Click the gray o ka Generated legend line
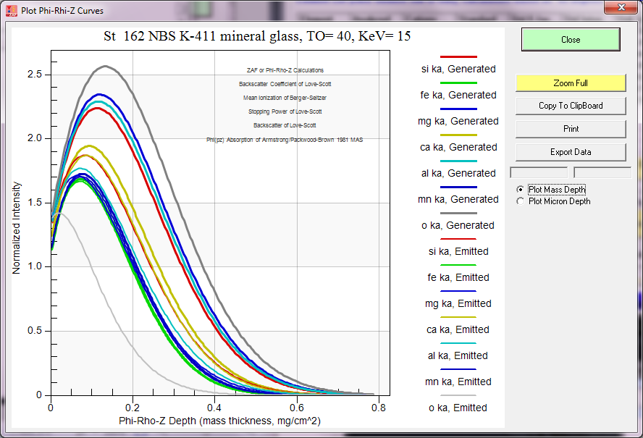 pyautogui.click(x=458, y=213)
